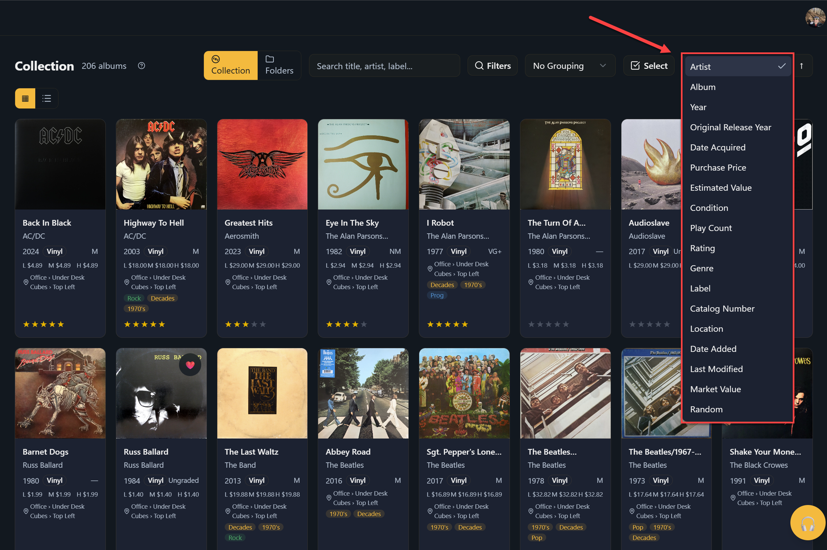
Task: Open the Russ Ballard album title
Action: click(146, 452)
